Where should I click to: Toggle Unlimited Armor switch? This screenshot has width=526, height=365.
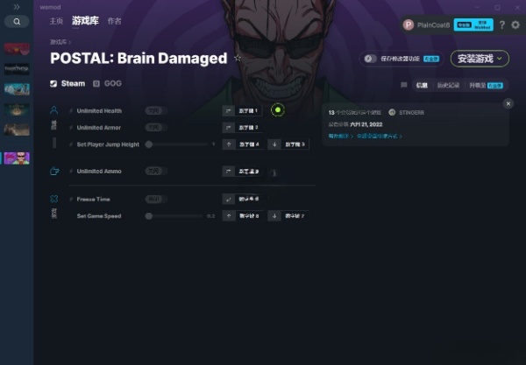click(x=156, y=128)
